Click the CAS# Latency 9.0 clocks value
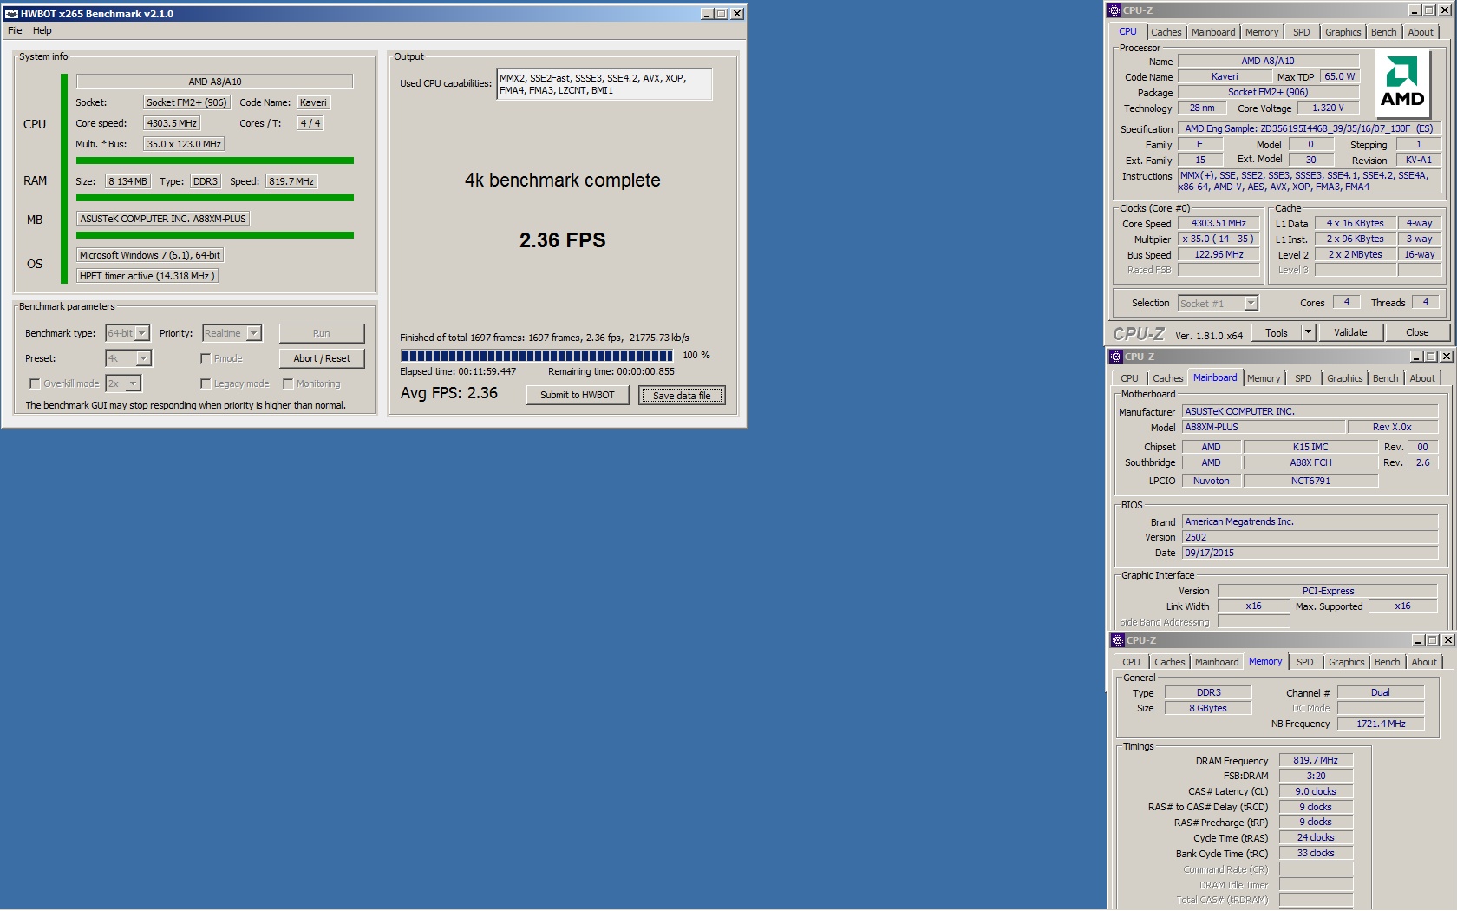 coord(1316,791)
